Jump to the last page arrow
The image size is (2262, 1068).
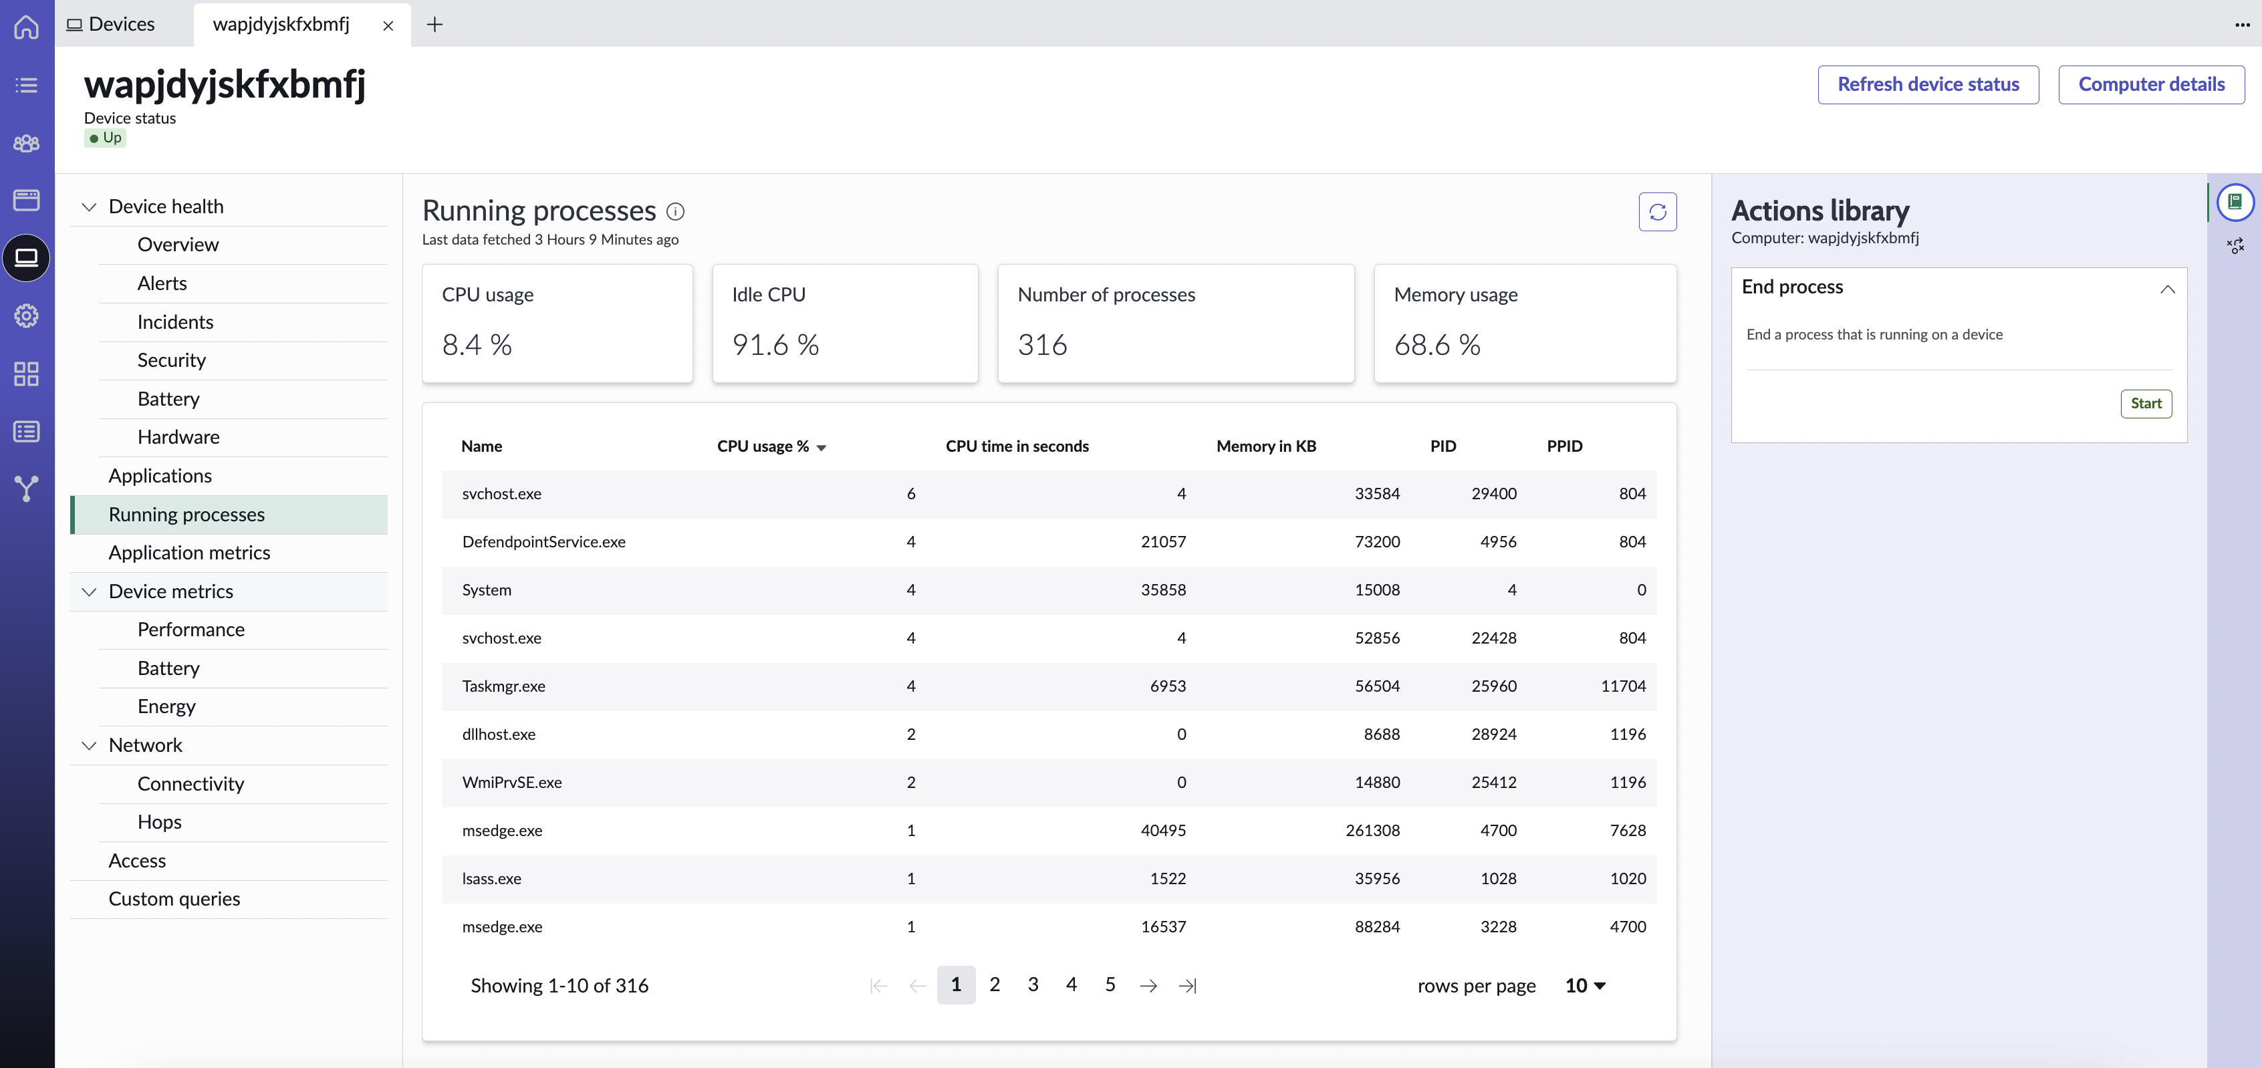click(1187, 985)
